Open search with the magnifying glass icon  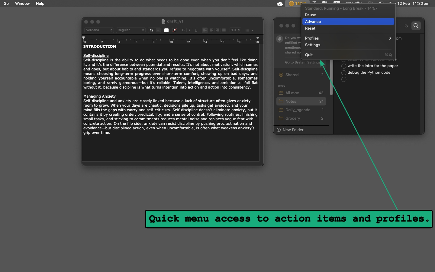416,26
